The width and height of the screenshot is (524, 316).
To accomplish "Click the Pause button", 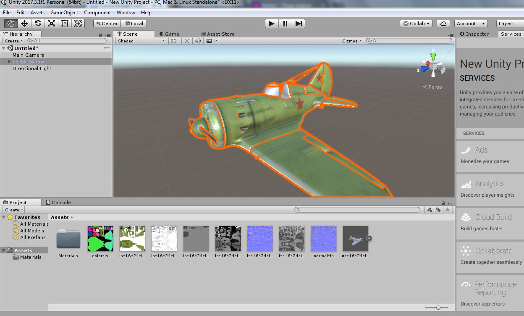I will (285, 24).
